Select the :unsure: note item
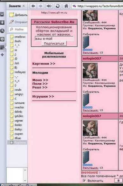123x186 pixels. pyautogui.click(x=17, y=103)
